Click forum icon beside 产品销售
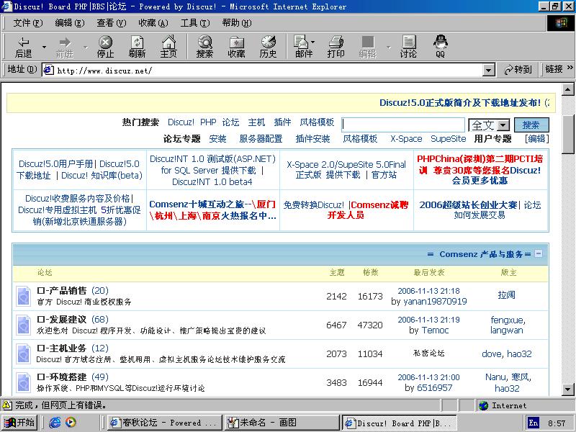Viewport: 576px width, 432px height. 24,296
